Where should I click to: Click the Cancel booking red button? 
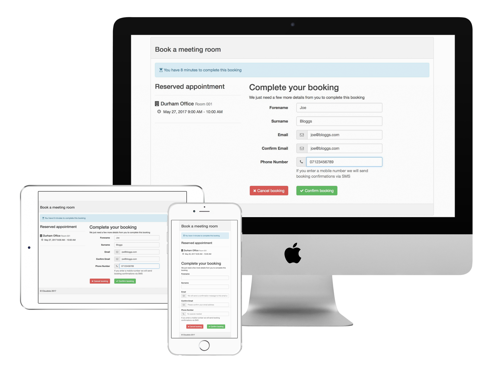tap(269, 190)
